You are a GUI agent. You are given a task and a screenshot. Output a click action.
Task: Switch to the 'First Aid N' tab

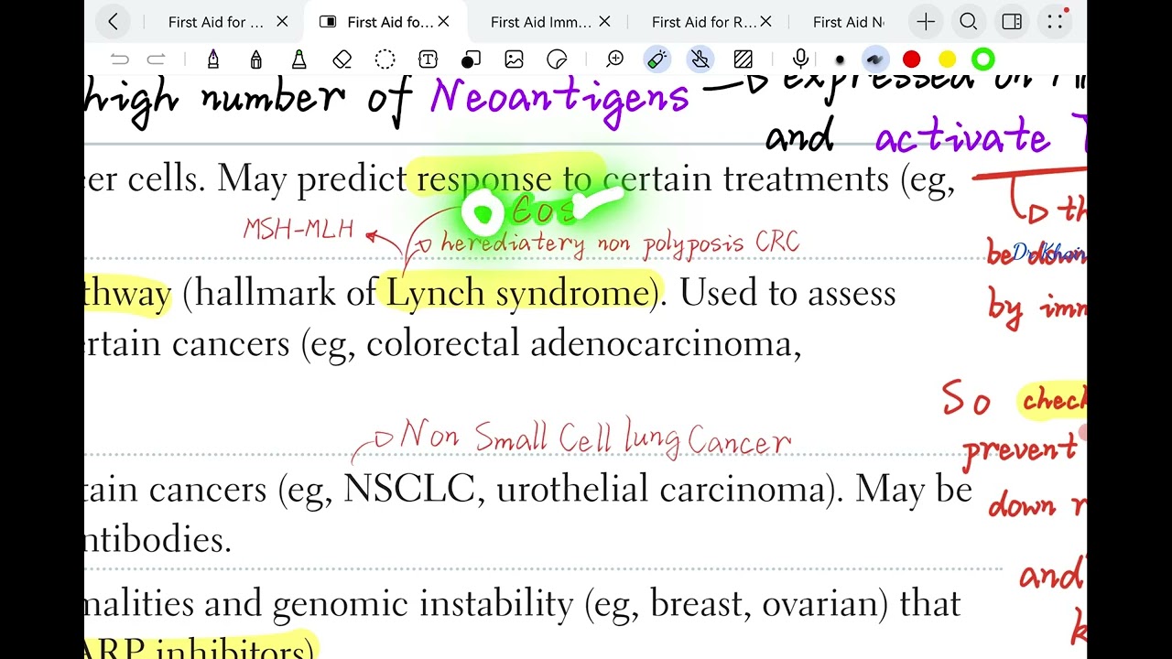pos(848,22)
